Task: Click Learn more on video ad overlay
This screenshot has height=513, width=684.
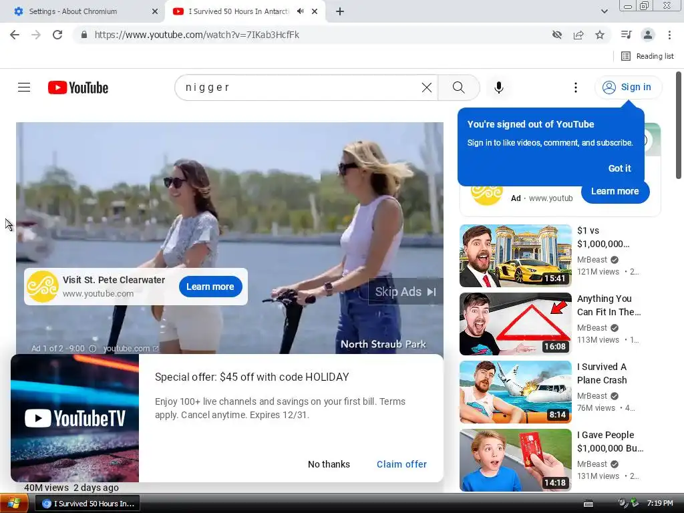Action: click(210, 287)
